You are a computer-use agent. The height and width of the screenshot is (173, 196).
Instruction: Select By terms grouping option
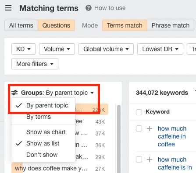43,117
